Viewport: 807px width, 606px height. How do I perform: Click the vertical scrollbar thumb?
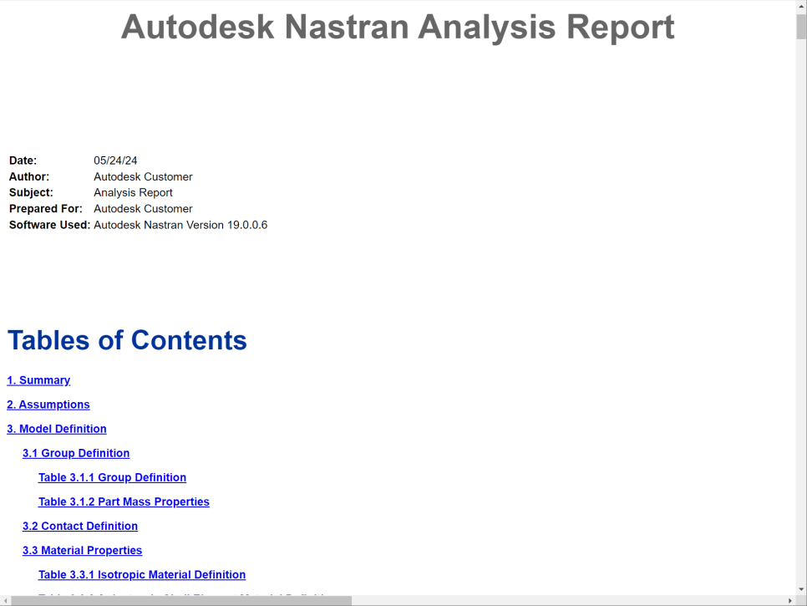pos(801,27)
